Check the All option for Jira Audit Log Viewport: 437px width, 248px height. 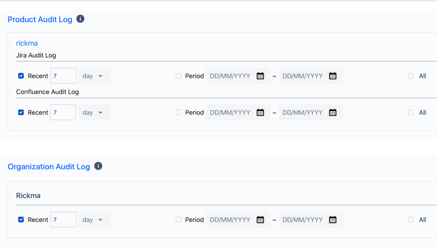pos(411,76)
